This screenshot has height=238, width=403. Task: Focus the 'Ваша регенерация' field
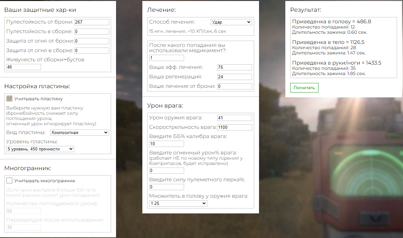(x=235, y=77)
